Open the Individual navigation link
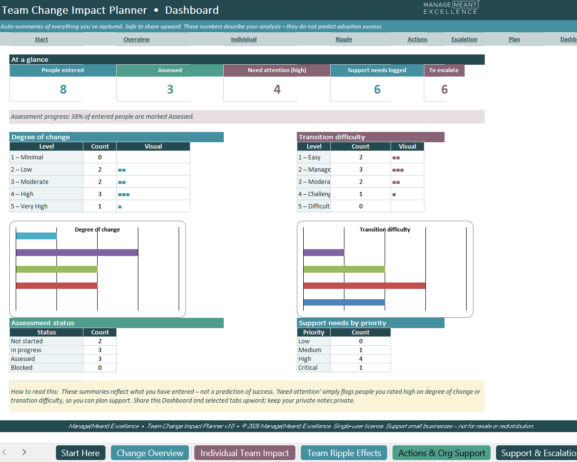The image size is (577, 462). pos(243,39)
